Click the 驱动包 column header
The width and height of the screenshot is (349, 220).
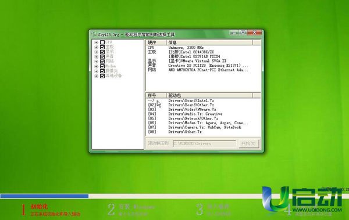point(209,95)
